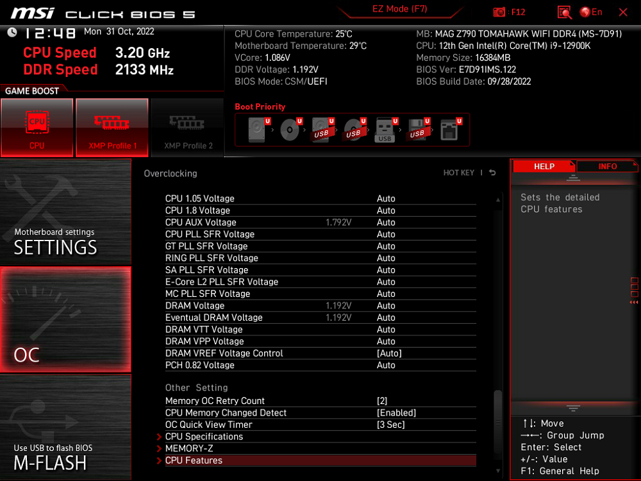Open the HOT KEY list
The image size is (641, 481).
pos(459,173)
